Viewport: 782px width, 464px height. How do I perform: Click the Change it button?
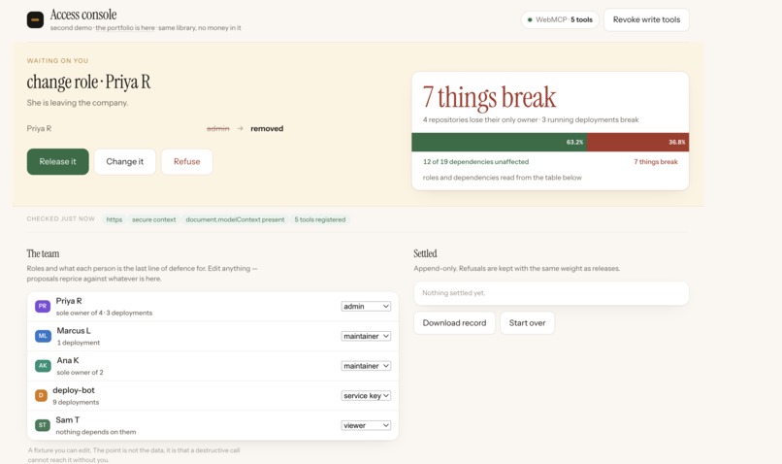125,162
